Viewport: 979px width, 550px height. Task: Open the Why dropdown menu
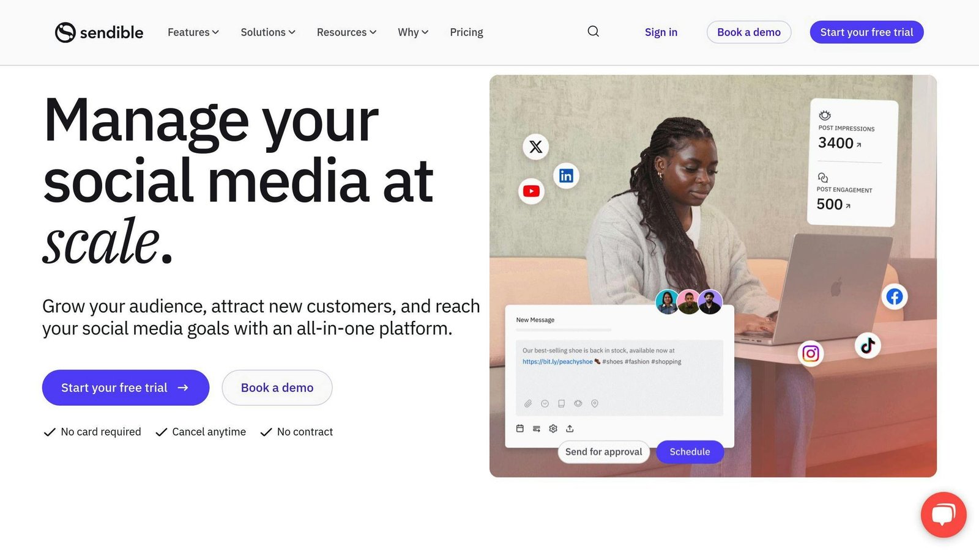tap(413, 32)
